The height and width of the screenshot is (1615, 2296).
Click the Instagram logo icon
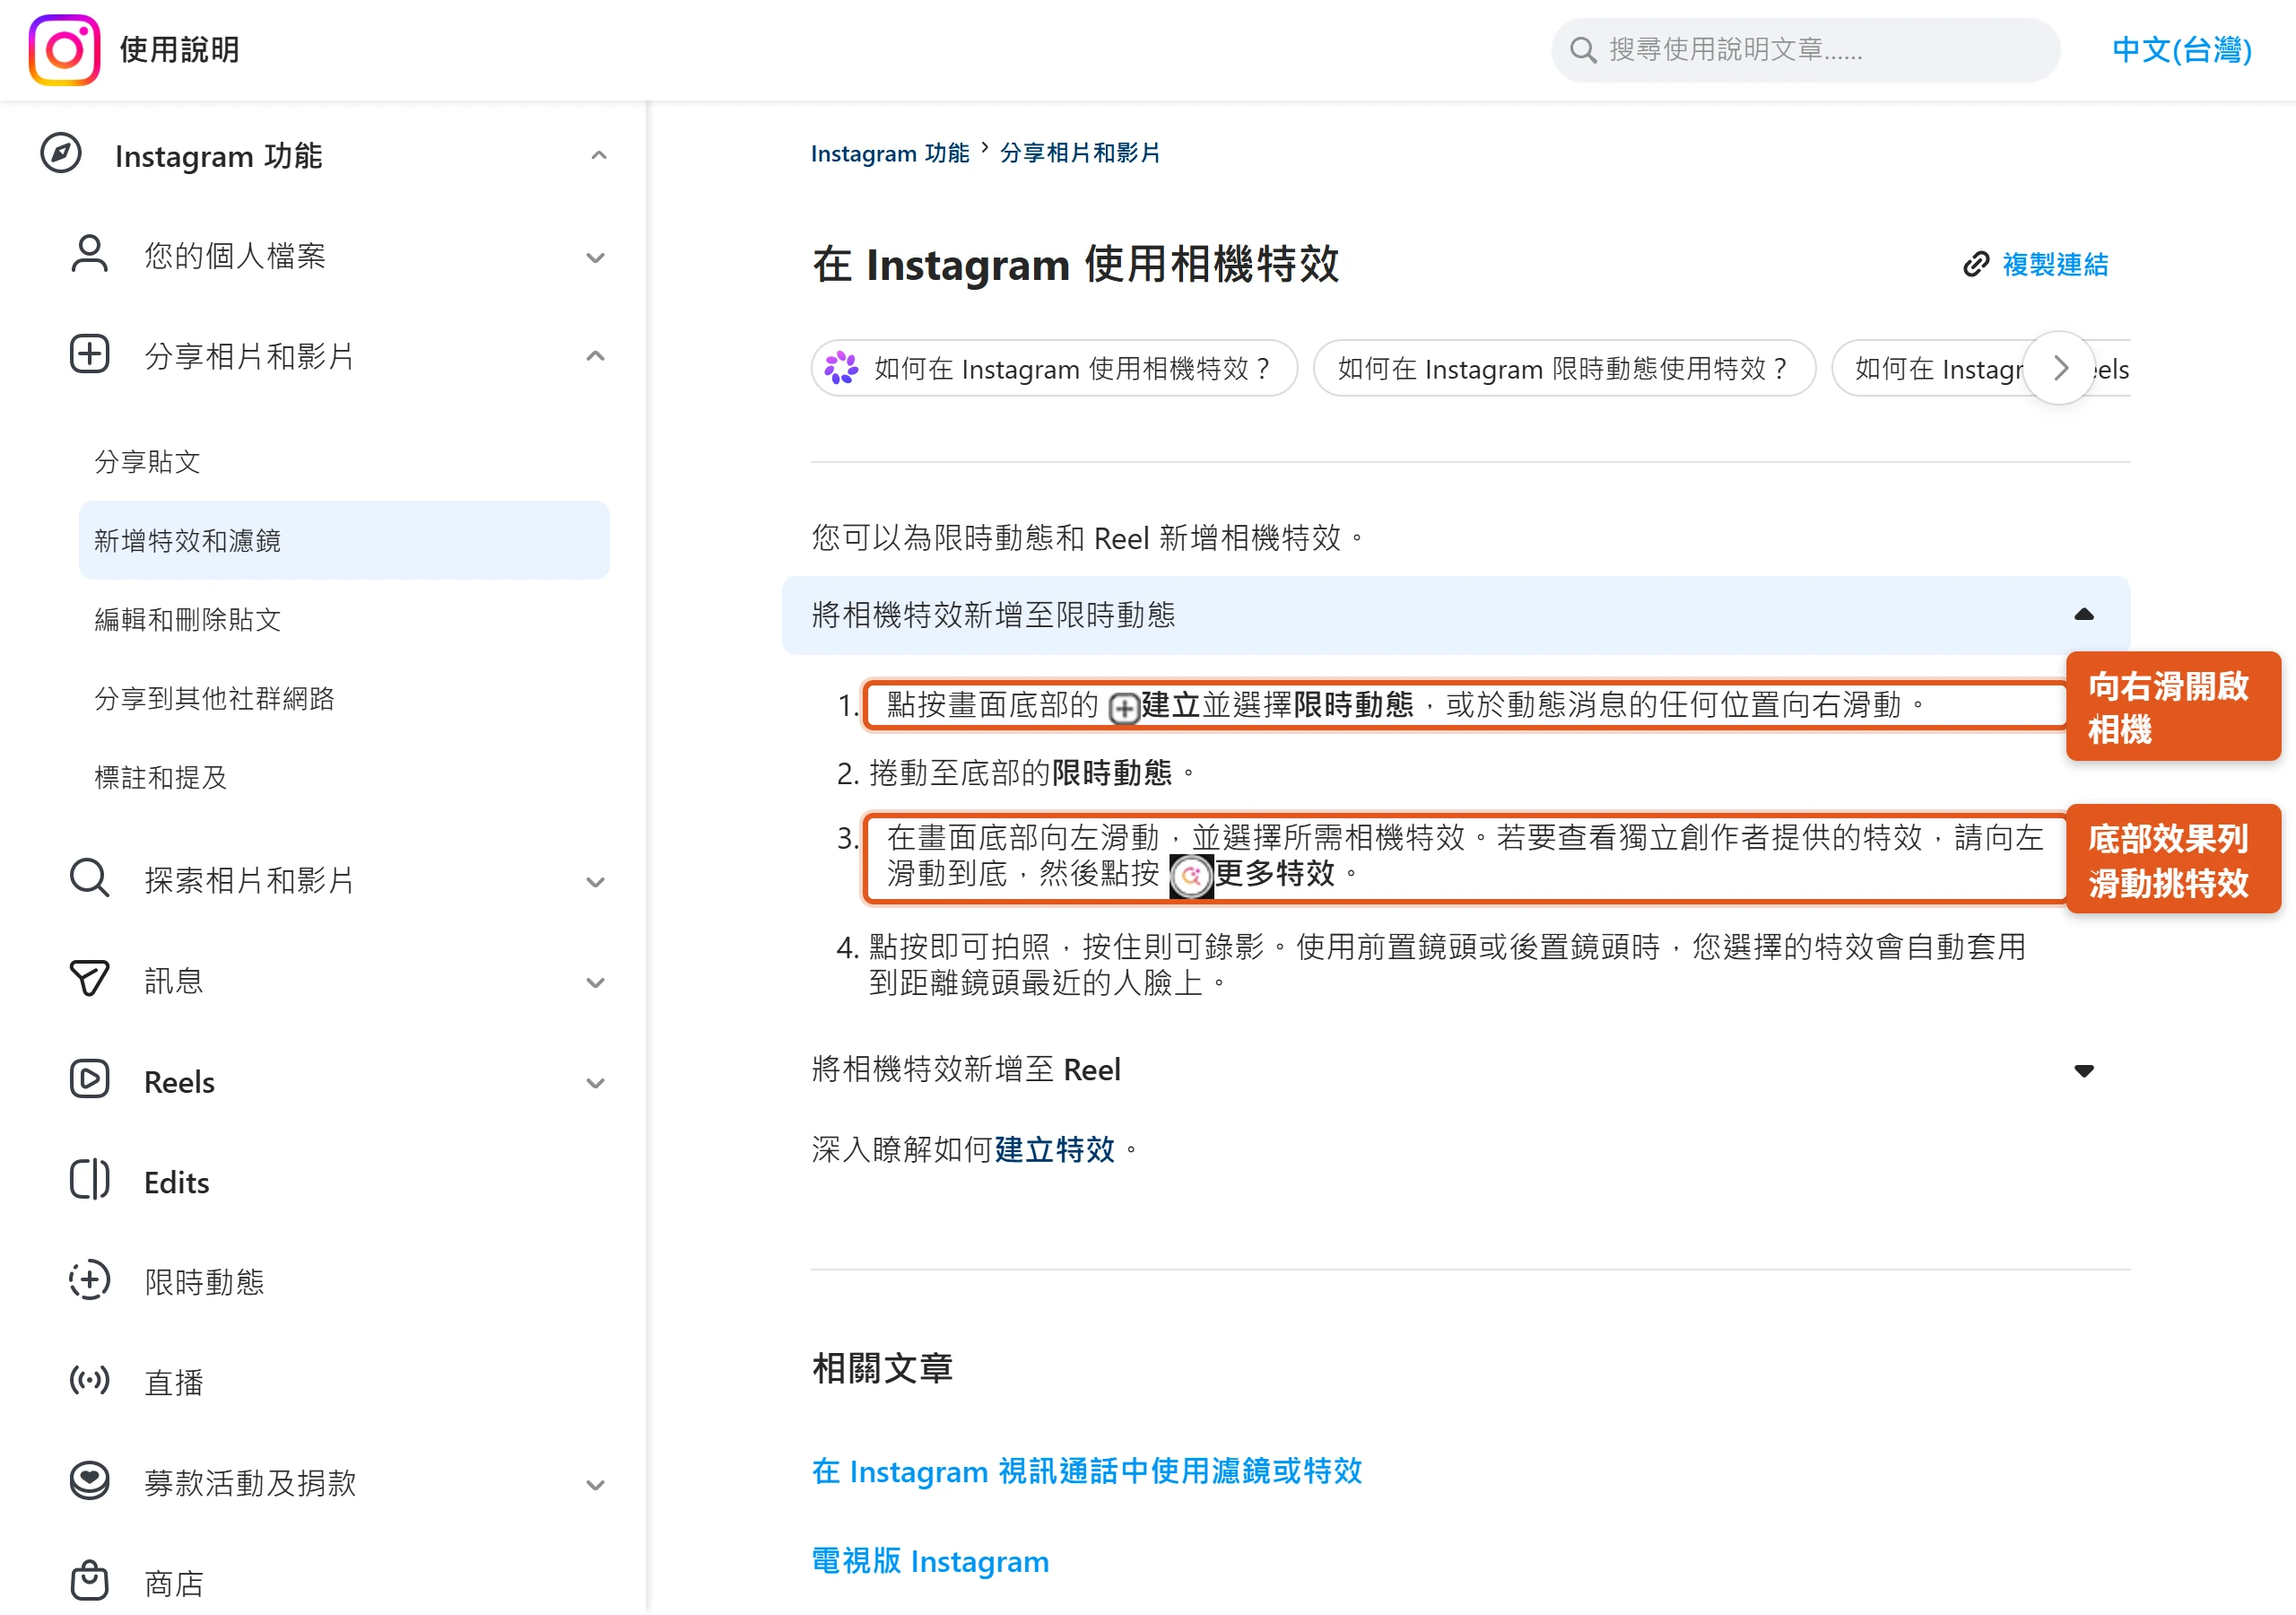pos(65,50)
